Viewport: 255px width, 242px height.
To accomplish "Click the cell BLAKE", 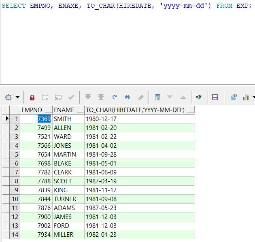I will click(x=68, y=163).
